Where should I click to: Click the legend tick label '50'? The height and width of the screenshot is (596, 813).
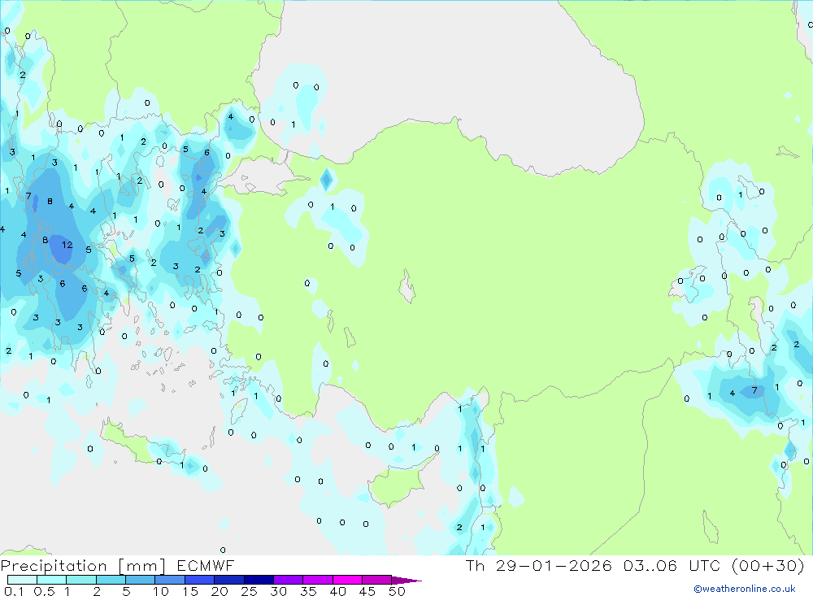pyautogui.click(x=397, y=591)
